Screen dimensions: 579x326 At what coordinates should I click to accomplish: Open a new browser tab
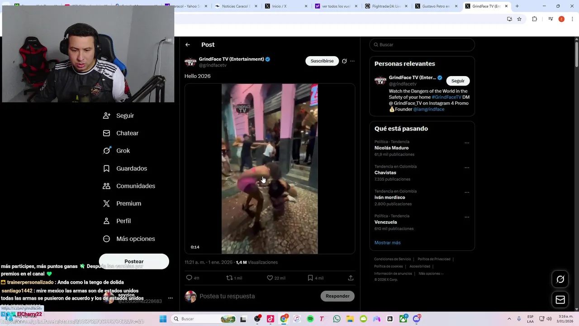[x=517, y=6]
